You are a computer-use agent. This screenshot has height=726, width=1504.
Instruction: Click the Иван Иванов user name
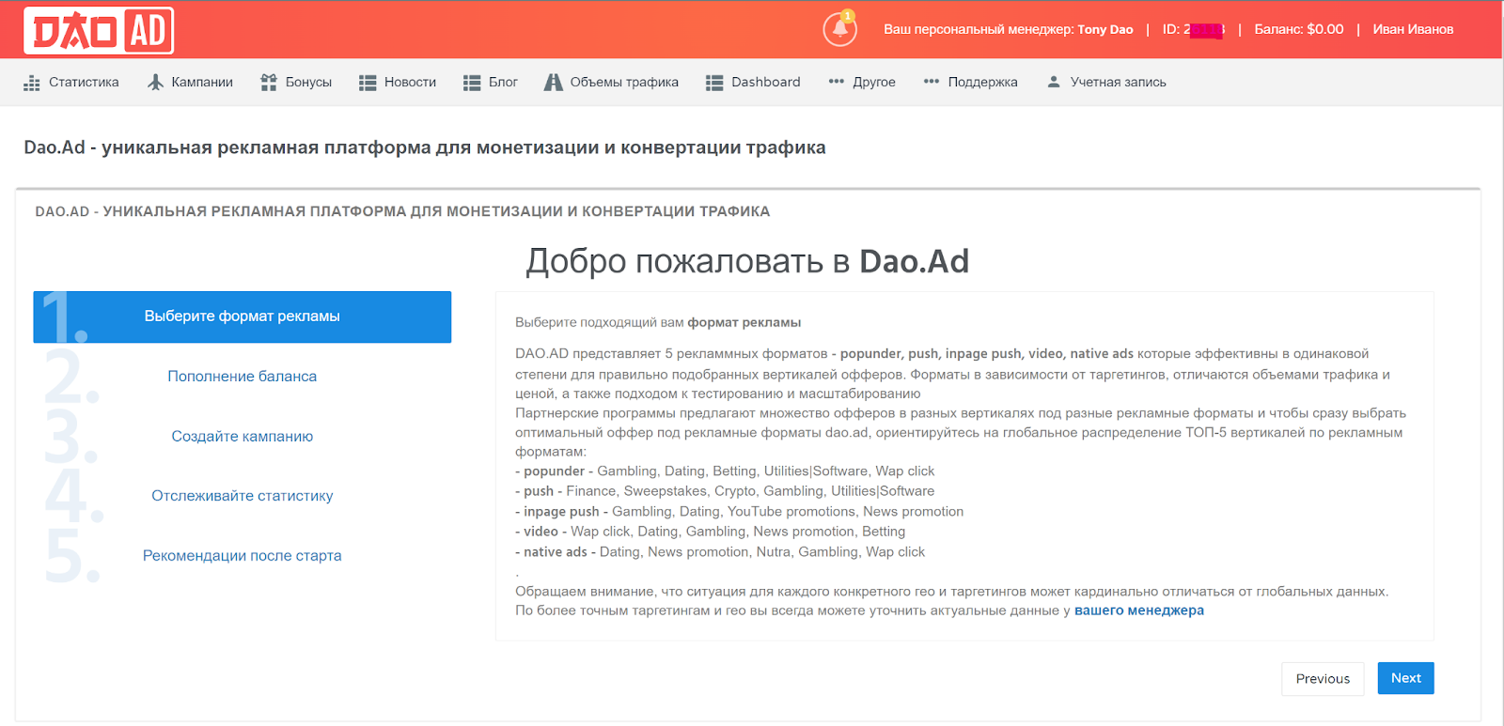(x=1413, y=29)
